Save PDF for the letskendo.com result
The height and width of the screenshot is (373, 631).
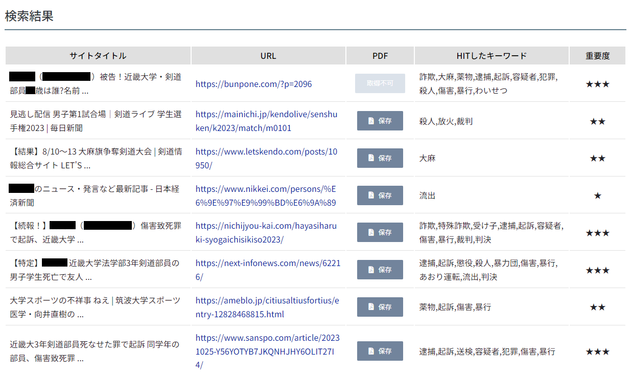click(x=380, y=158)
